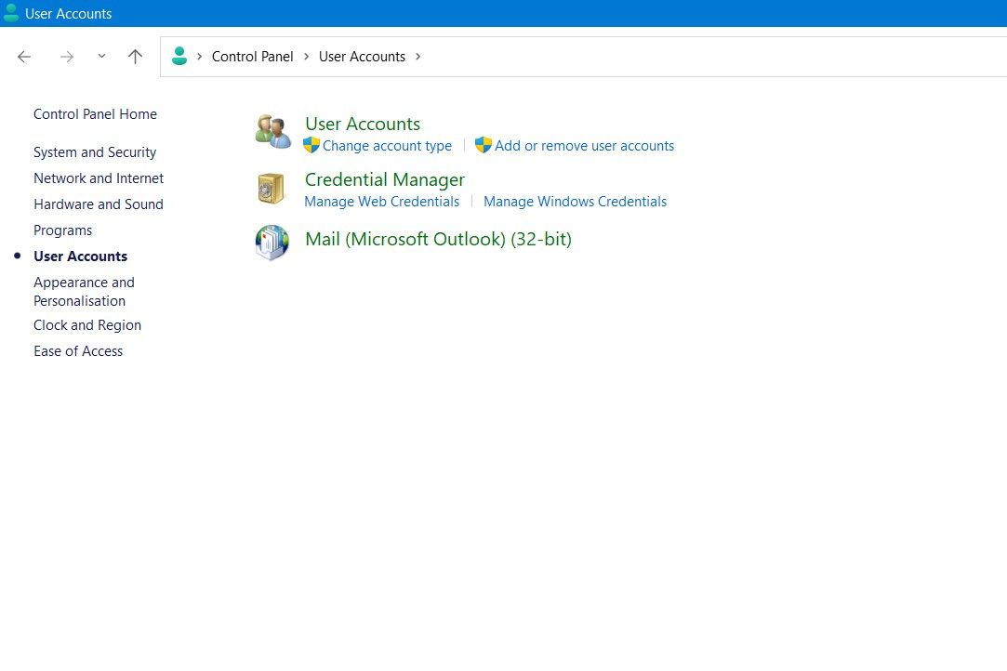The image size is (1007, 671).
Task: Click the back arrow navigation button
Action: point(24,57)
